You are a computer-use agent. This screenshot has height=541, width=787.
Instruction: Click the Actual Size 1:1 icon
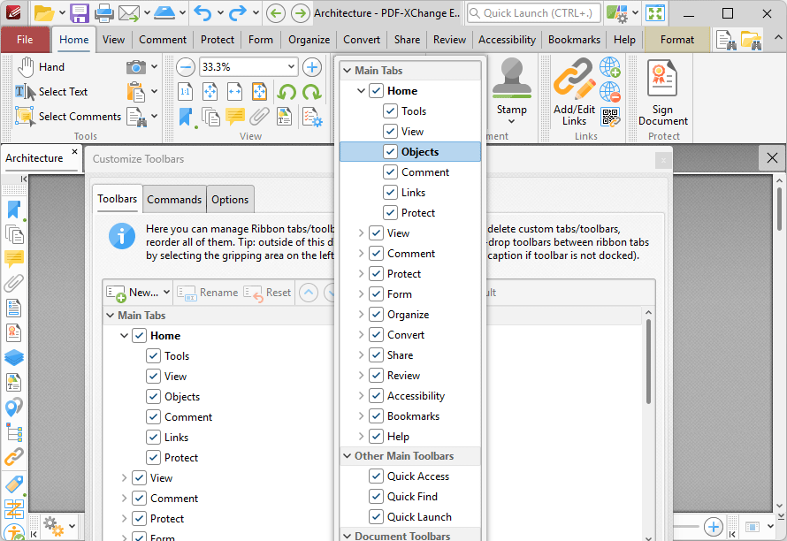click(x=185, y=92)
